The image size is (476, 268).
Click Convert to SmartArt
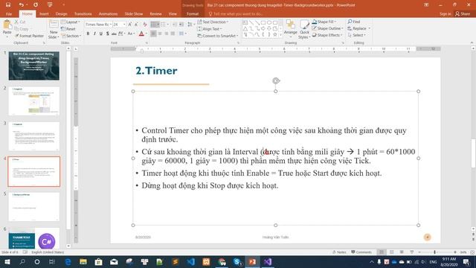218,36
